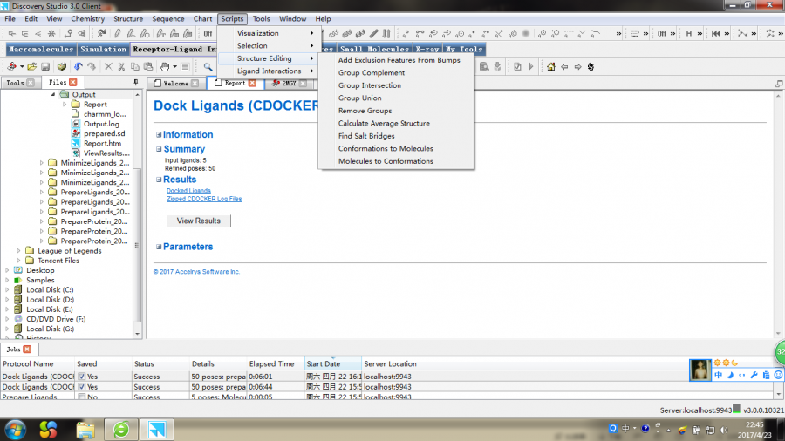This screenshot has height=441, width=785.
Task: Click the Cut scissors icon
Action: click(121, 66)
